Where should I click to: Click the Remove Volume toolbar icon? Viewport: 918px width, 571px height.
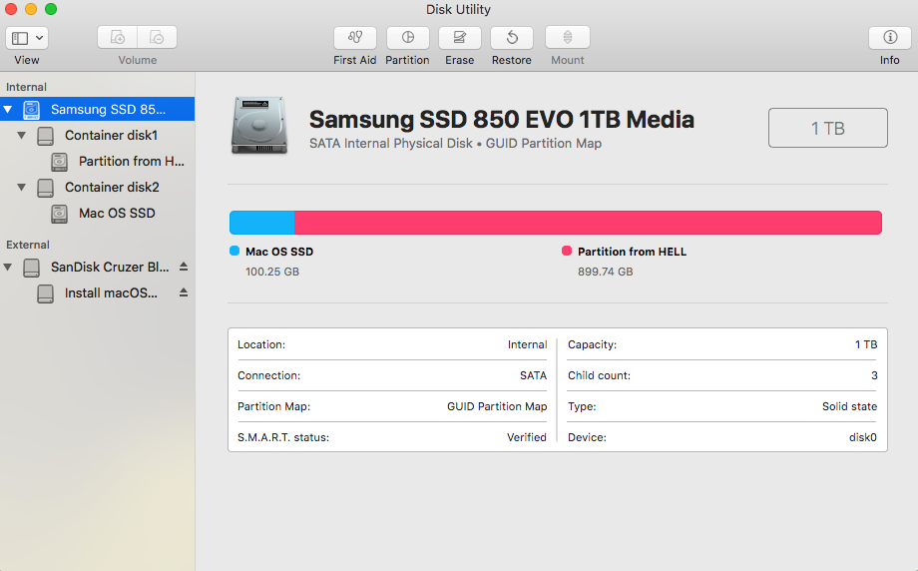(157, 38)
